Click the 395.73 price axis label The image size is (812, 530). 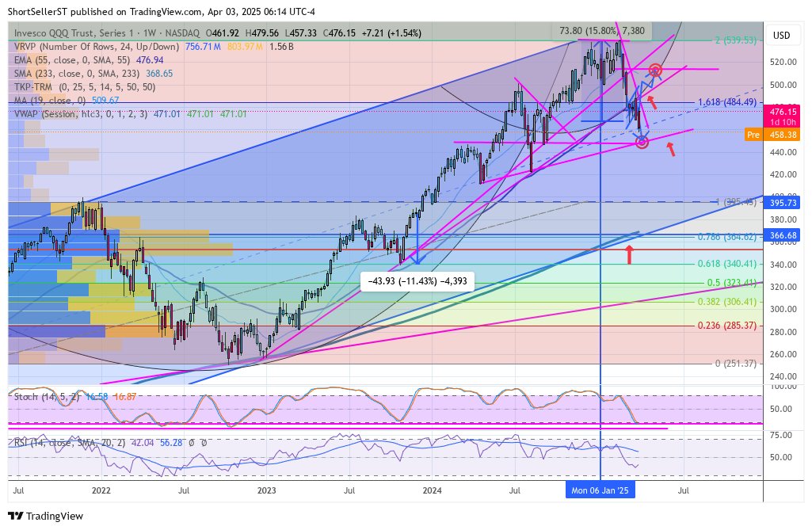tap(783, 203)
